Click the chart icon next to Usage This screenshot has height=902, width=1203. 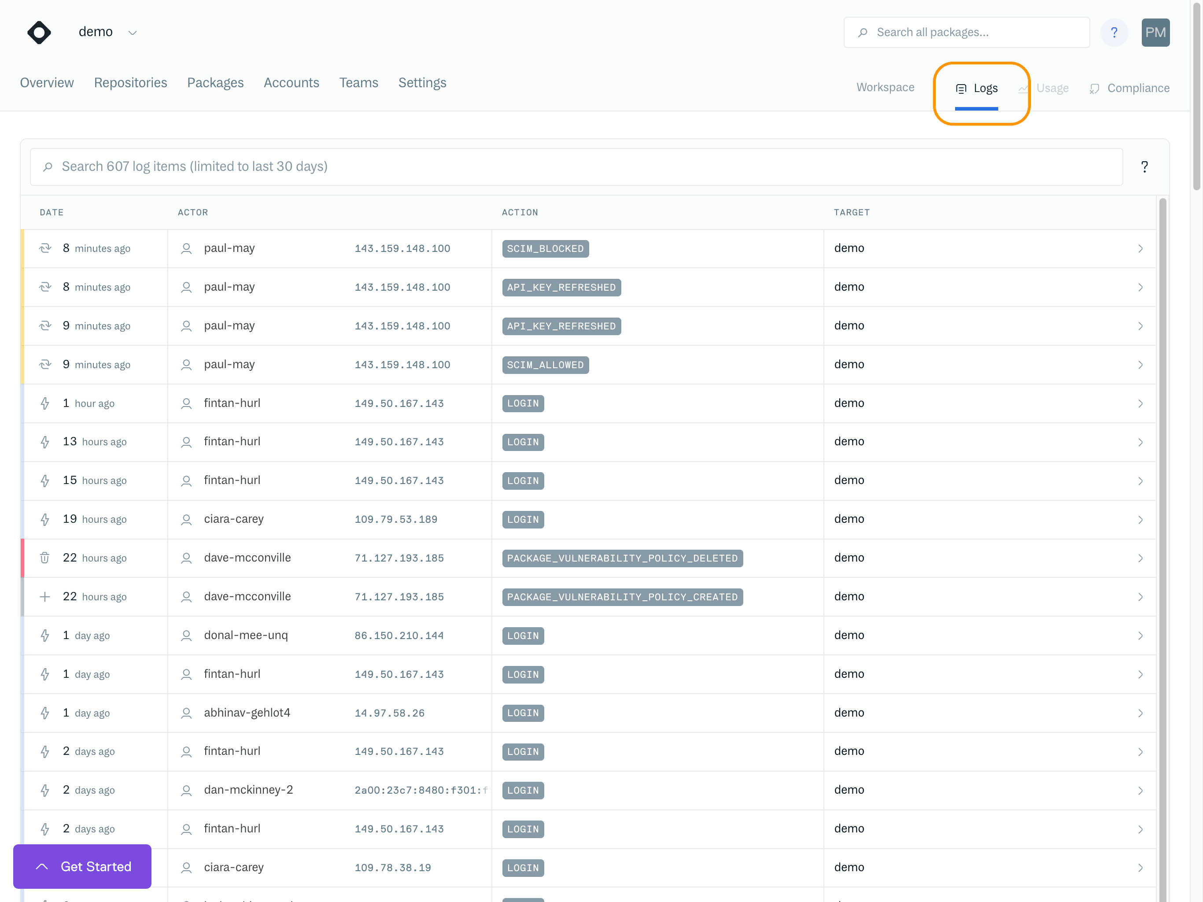(1023, 88)
